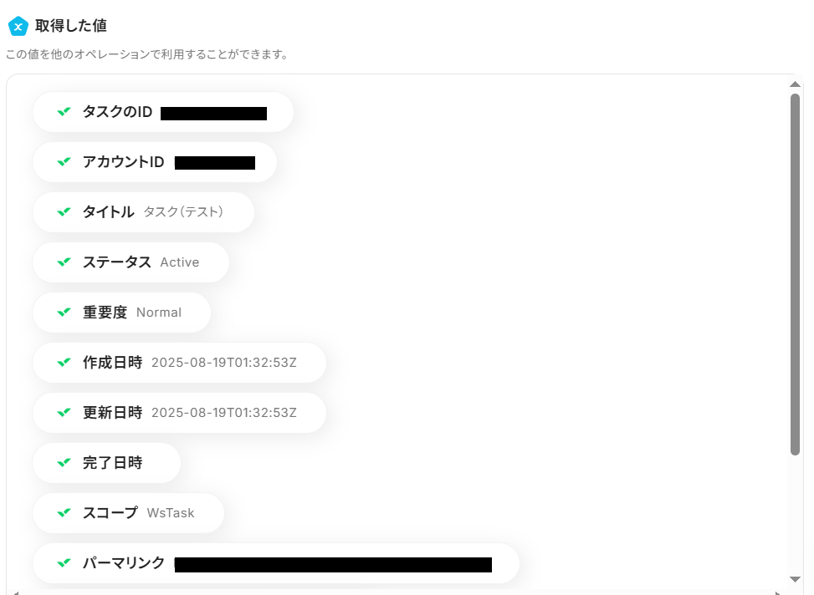This screenshot has width=814, height=595.
Task: Click the green check icon next to 更新日時
Action: point(64,413)
